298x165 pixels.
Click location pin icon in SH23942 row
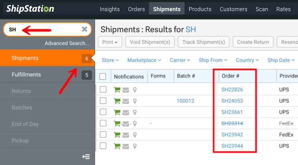[x=135, y=135]
